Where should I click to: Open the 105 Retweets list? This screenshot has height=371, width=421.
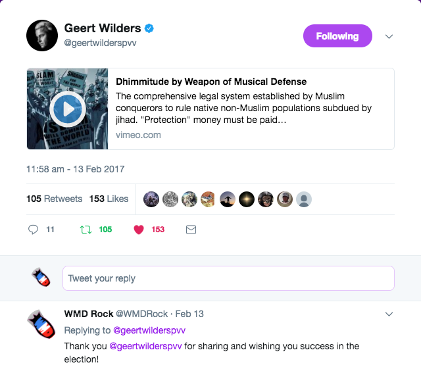54,199
